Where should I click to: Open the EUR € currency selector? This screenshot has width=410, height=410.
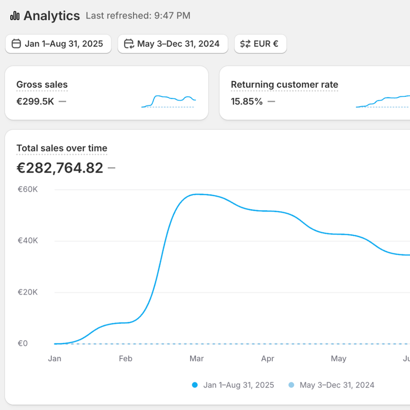tap(260, 44)
